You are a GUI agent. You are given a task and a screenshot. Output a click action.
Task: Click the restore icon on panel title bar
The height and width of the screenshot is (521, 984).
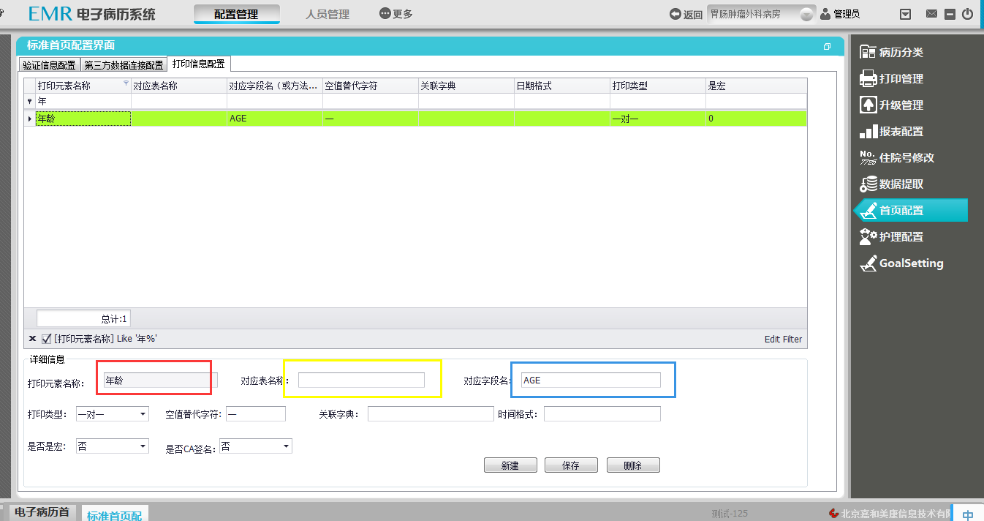tap(827, 46)
